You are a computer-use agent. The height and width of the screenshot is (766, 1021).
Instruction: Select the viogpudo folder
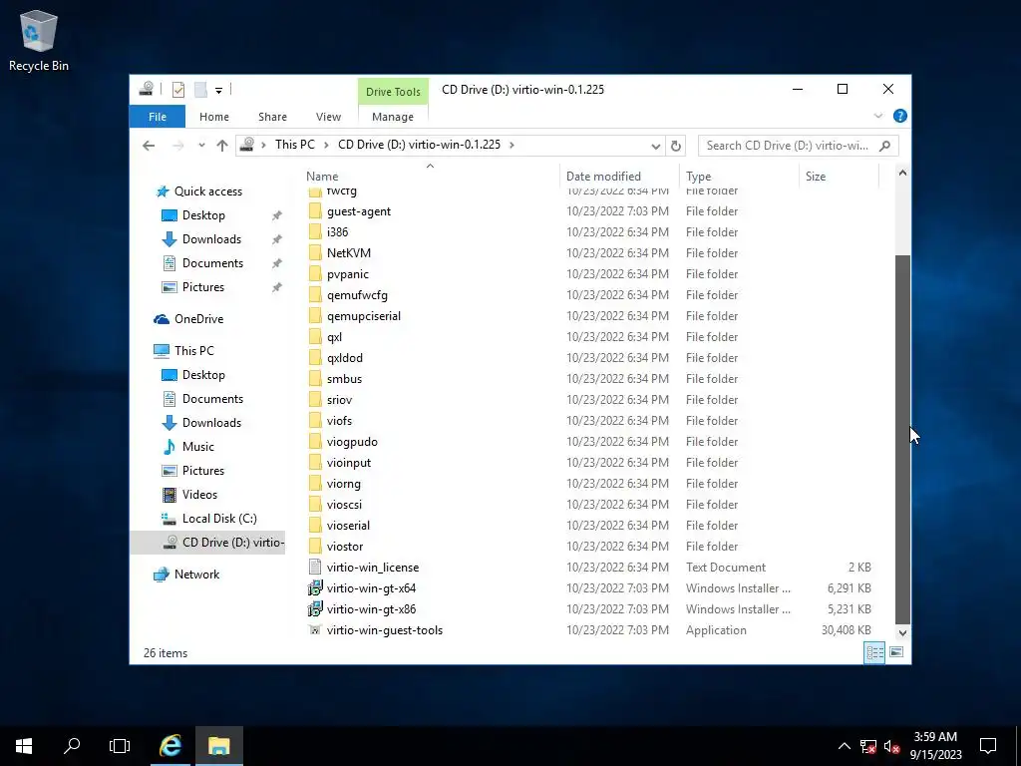pyautogui.click(x=352, y=442)
